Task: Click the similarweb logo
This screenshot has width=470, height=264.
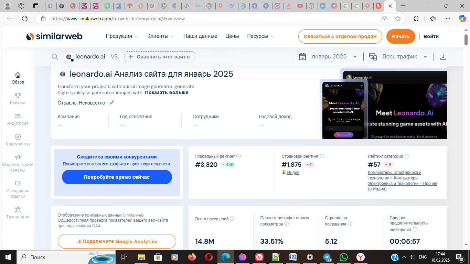Action: [x=54, y=36]
